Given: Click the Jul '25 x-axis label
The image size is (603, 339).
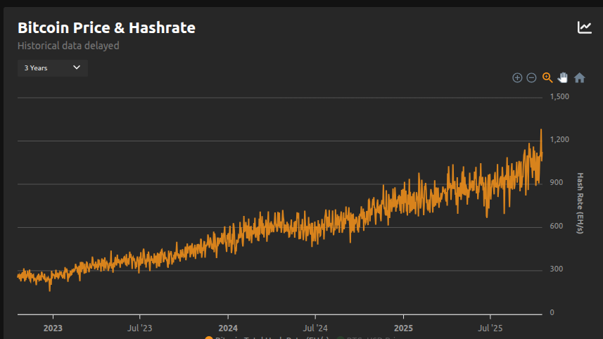Looking at the screenshot, I should (490, 328).
